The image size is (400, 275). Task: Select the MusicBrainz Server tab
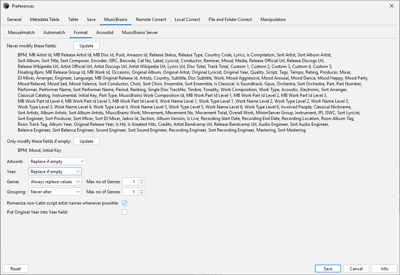coord(140,33)
